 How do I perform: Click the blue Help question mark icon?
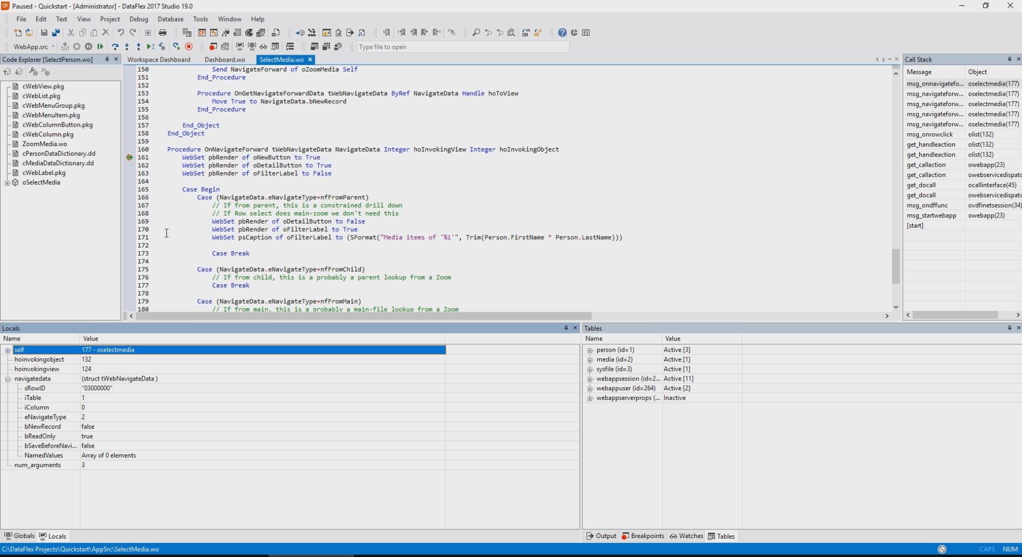click(562, 33)
